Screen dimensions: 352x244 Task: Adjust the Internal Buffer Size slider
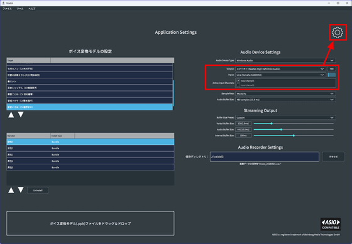(x=294, y=135)
